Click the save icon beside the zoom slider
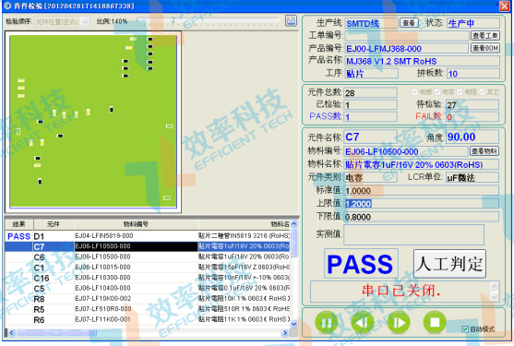 tap(291, 21)
